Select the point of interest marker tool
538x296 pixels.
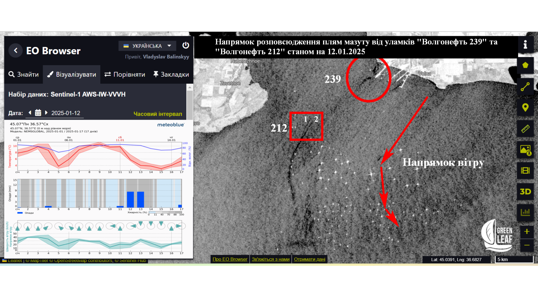(525, 108)
